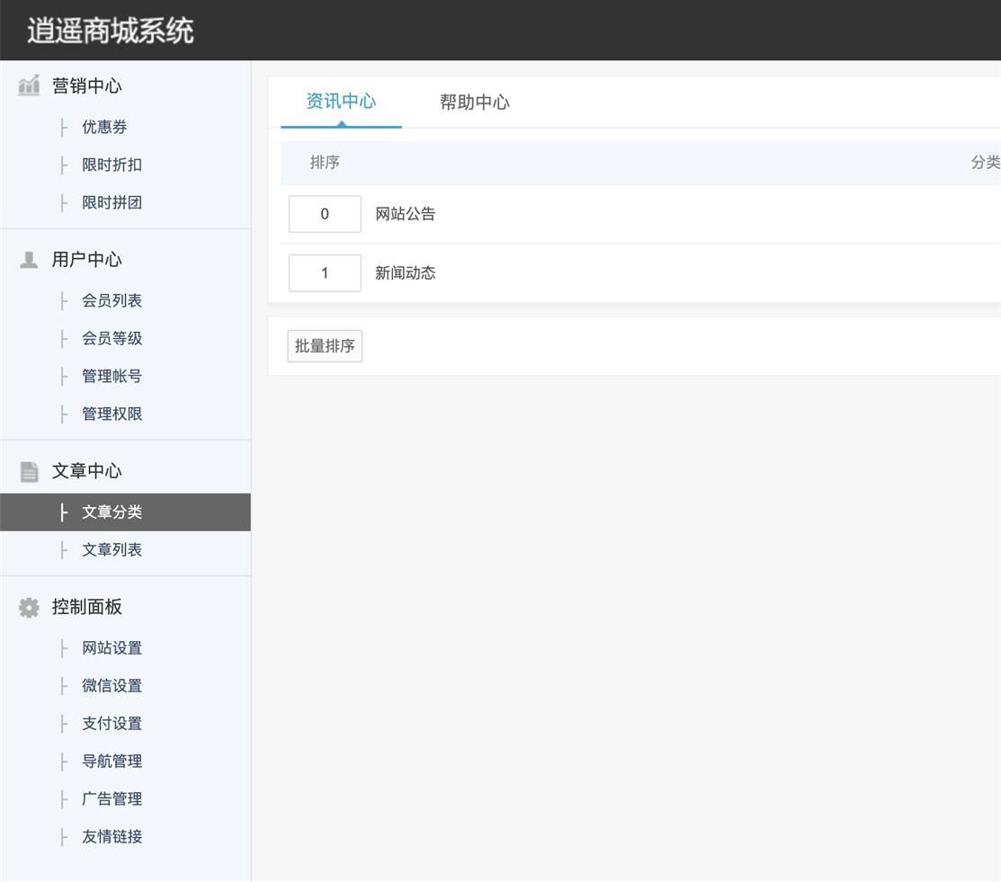Open 导航管理 in control panel

tap(112, 761)
